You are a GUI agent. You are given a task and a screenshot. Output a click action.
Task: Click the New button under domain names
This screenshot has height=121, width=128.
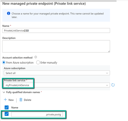click(9, 100)
